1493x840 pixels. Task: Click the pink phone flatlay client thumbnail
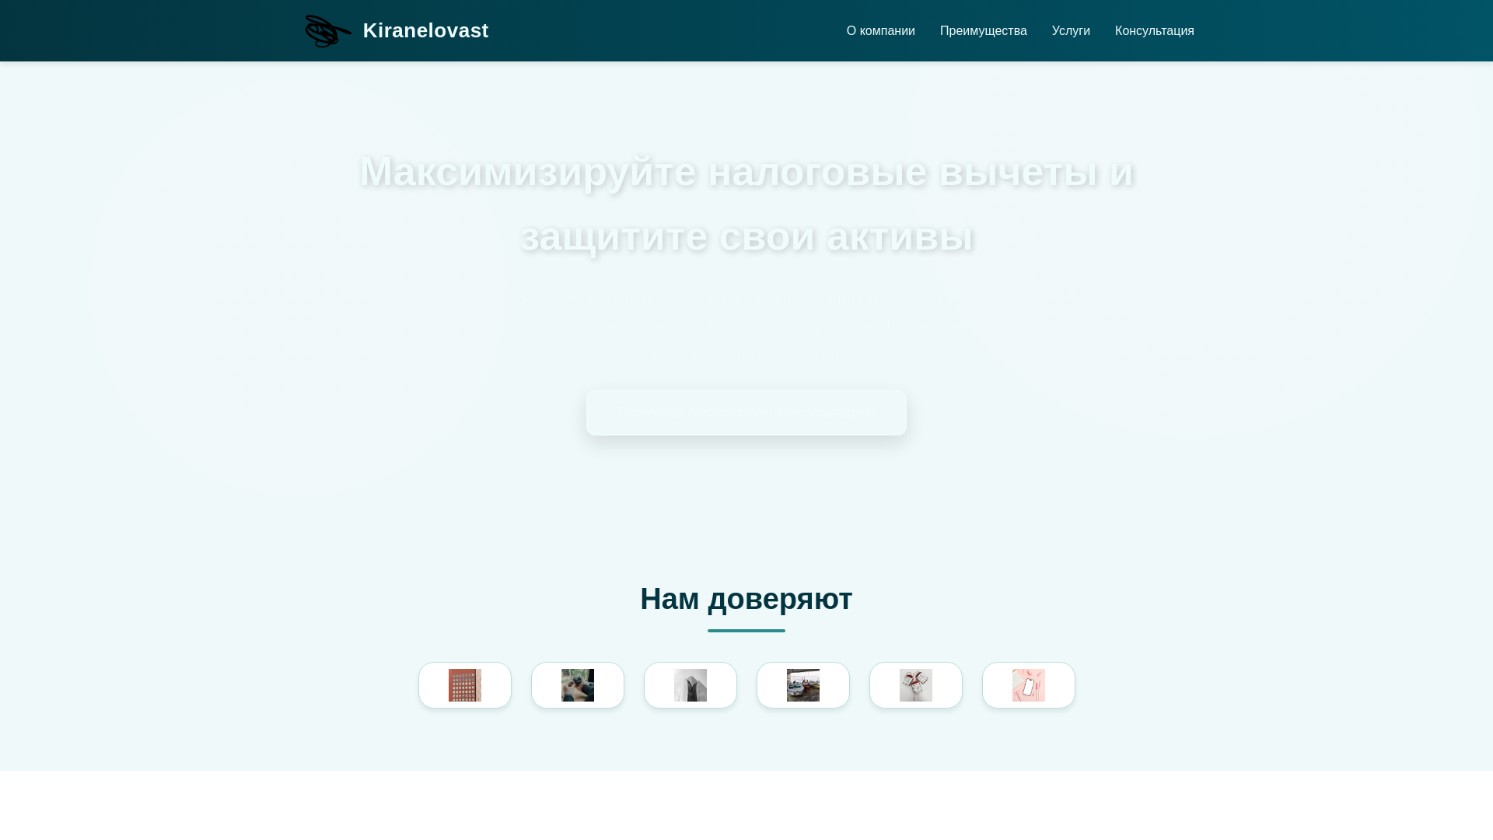[1029, 685]
